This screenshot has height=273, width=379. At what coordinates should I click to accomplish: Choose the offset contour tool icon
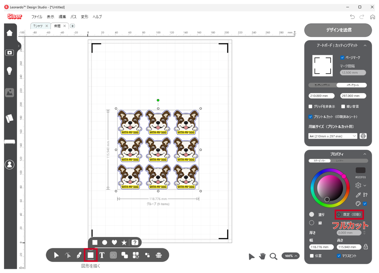pos(113,255)
